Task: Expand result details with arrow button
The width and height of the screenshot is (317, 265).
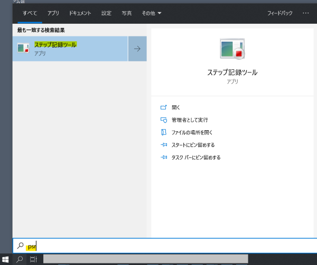Action: (137, 49)
